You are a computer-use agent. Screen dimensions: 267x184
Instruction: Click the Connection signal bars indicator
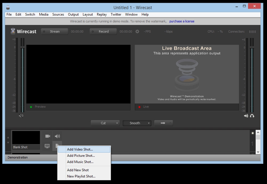point(252,31)
